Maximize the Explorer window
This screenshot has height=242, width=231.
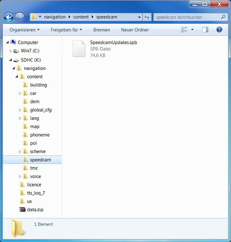tap(205, 4)
